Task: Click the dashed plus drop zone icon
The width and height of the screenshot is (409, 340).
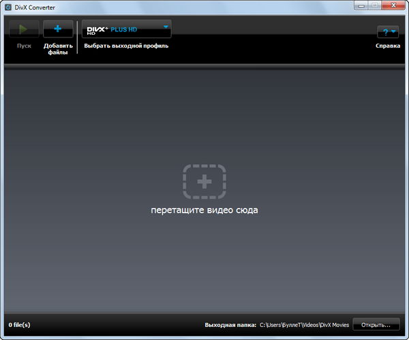Action: coord(204,181)
